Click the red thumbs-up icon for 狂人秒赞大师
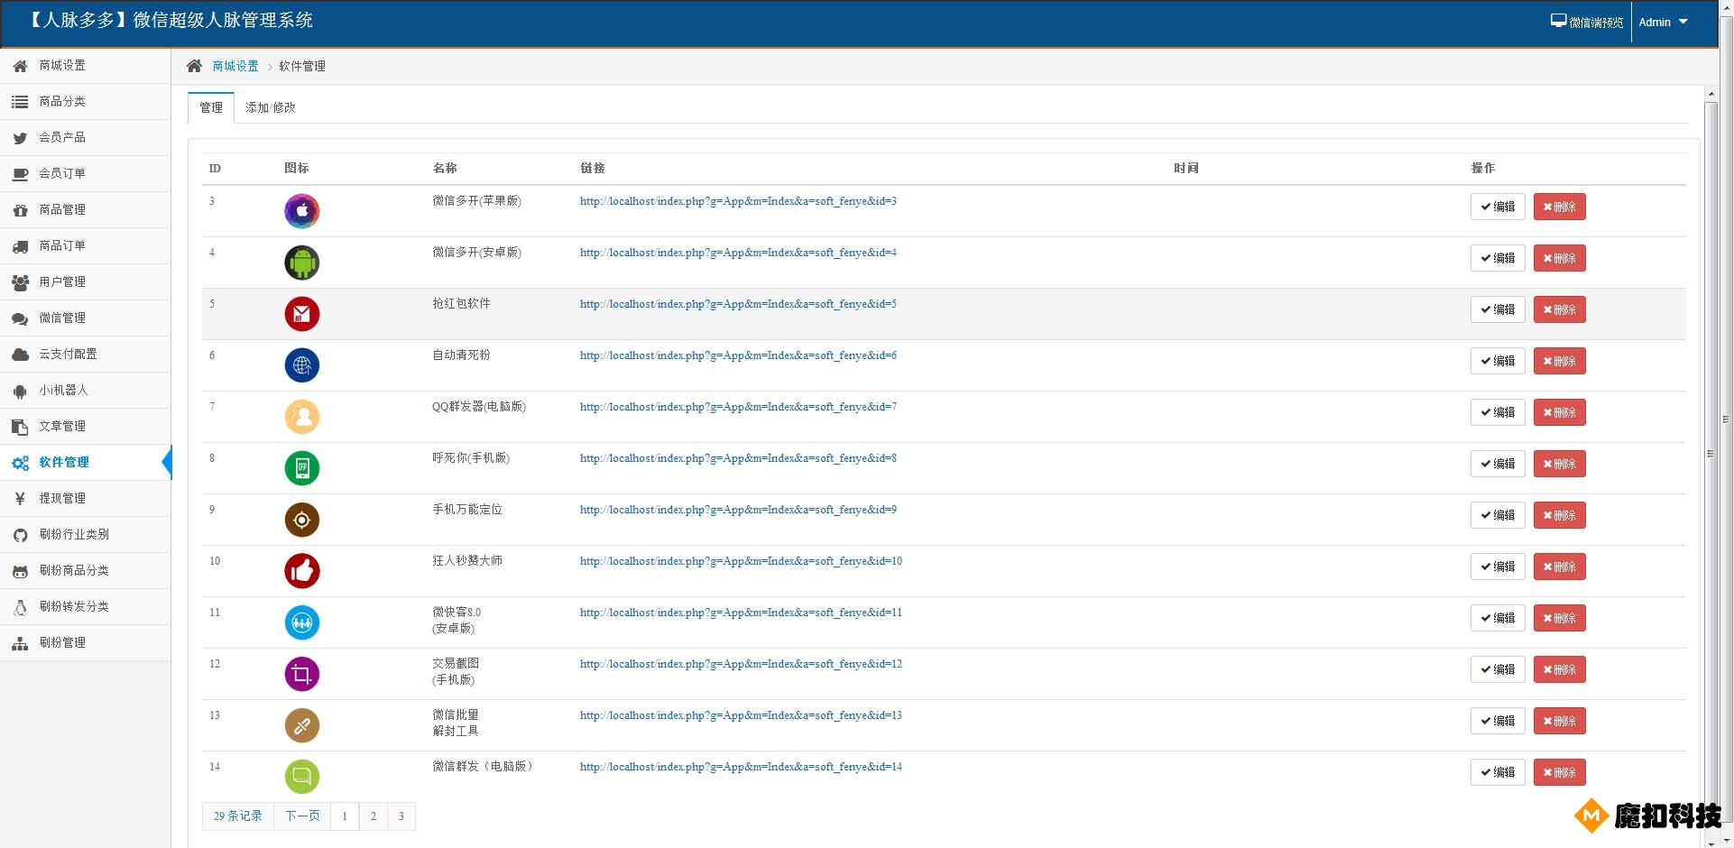1734x848 pixels. pyautogui.click(x=302, y=571)
